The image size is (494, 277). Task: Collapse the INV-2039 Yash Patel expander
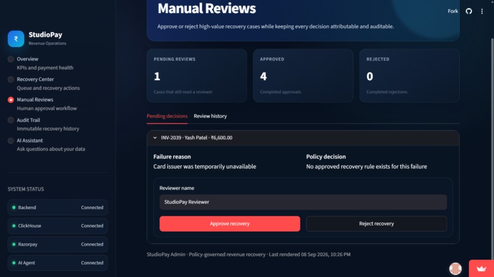pos(303,138)
